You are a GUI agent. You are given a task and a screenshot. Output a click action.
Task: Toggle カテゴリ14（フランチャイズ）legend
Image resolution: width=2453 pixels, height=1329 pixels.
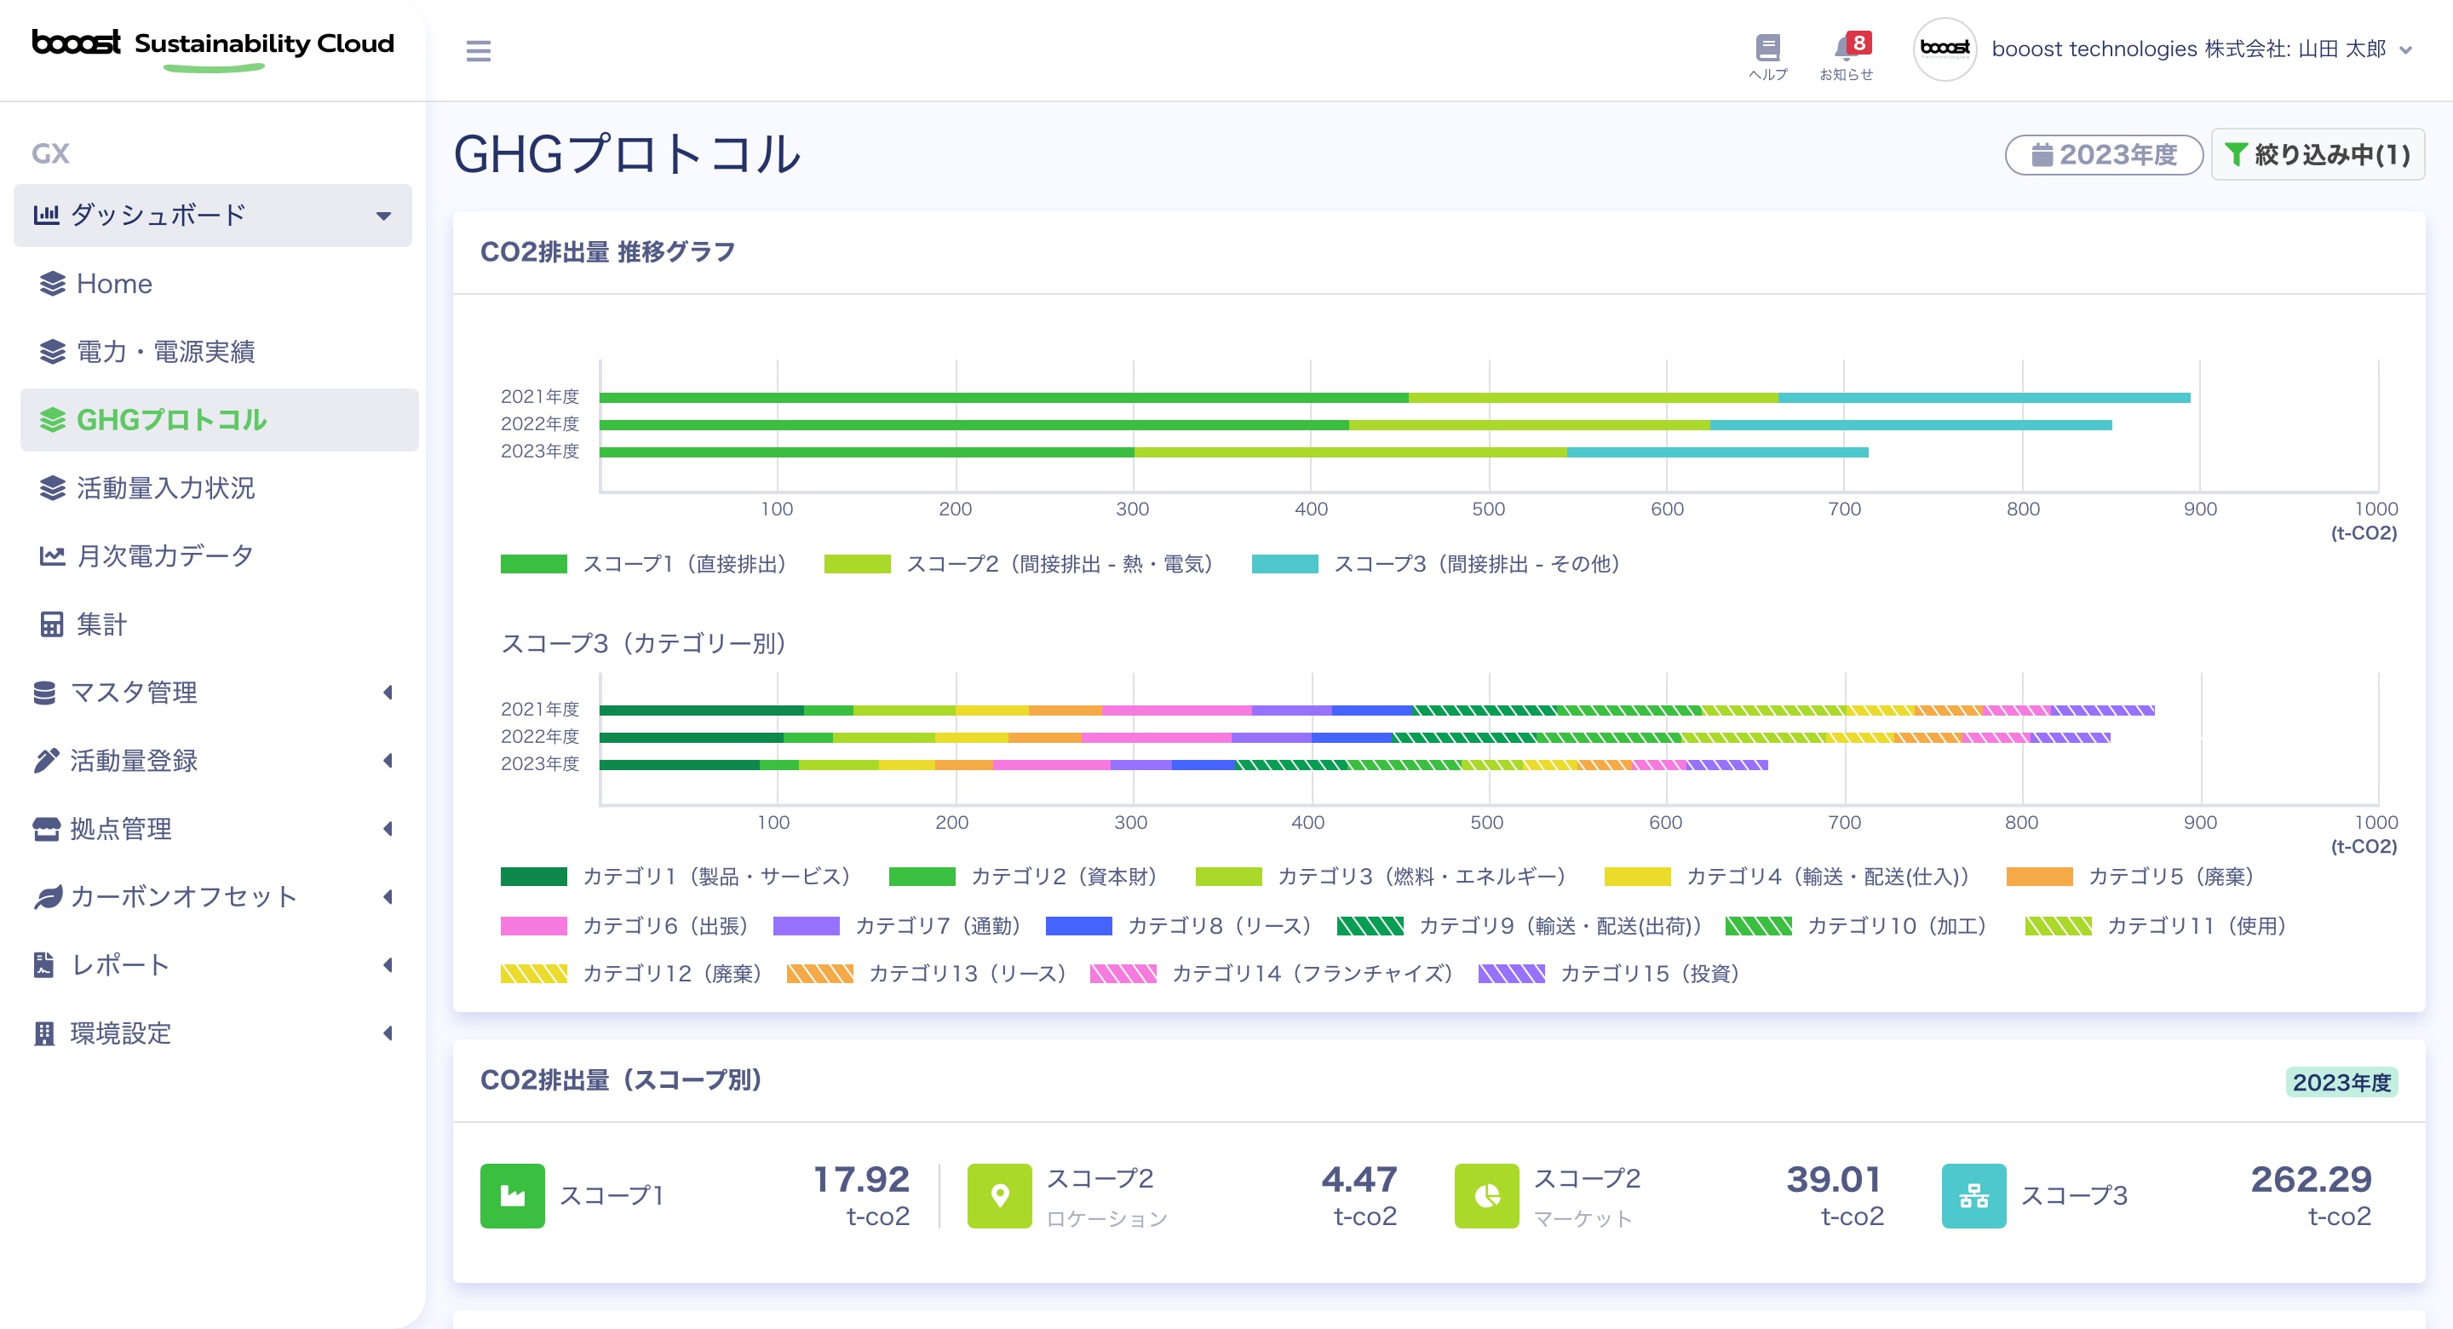click(x=1272, y=974)
